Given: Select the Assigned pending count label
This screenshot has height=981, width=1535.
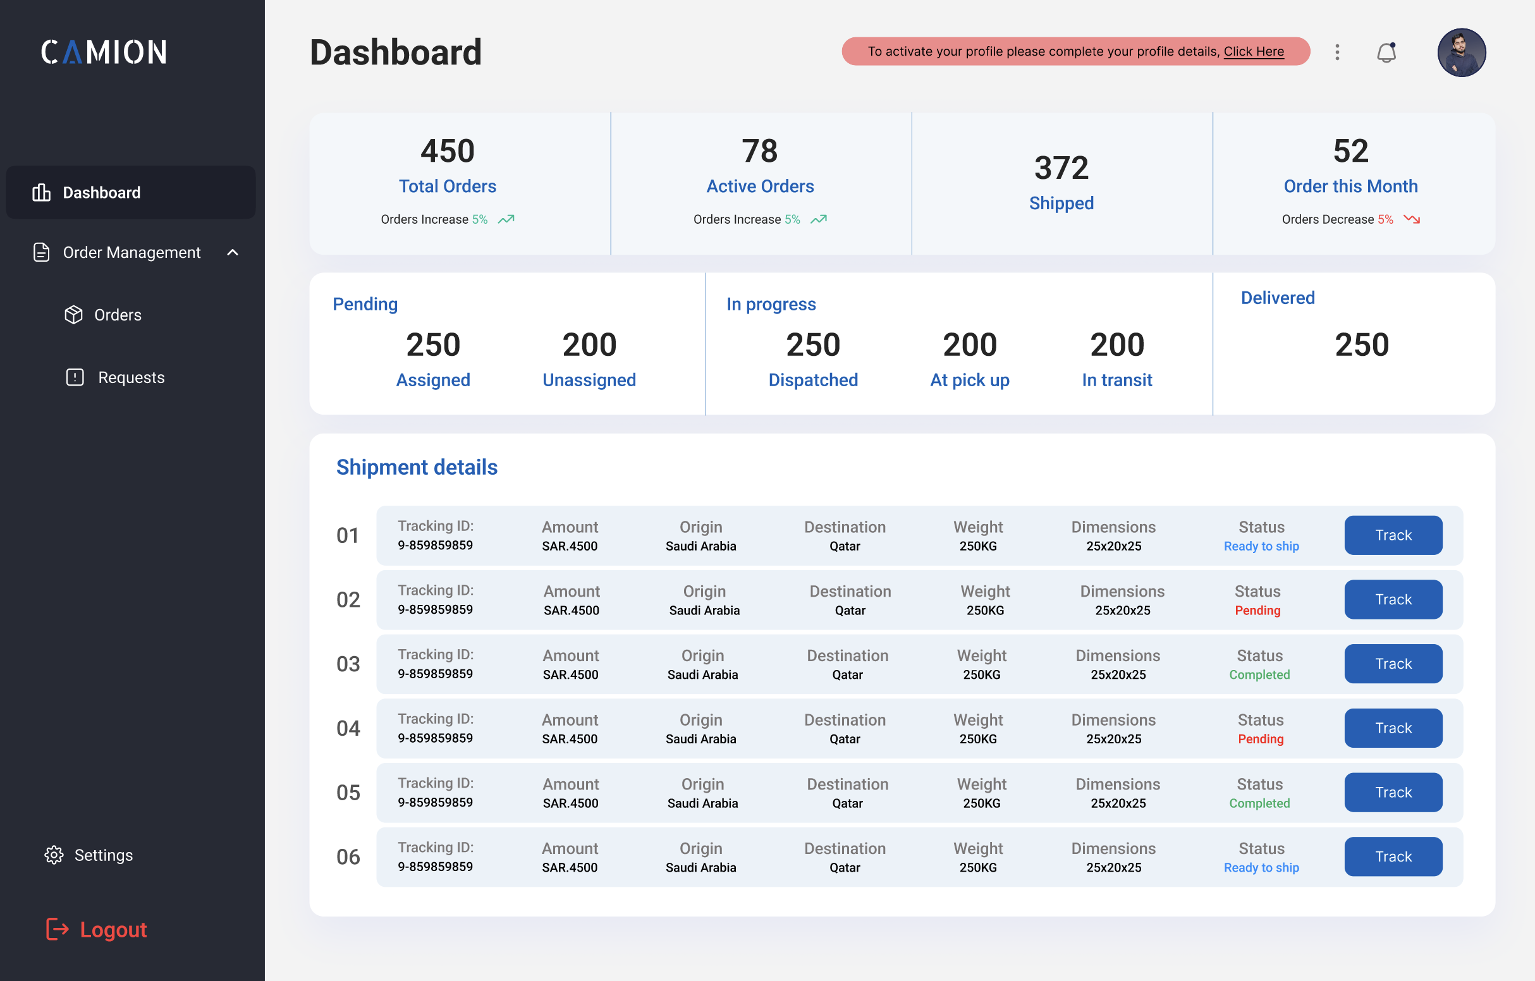Looking at the screenshot, I should (434, 380).
